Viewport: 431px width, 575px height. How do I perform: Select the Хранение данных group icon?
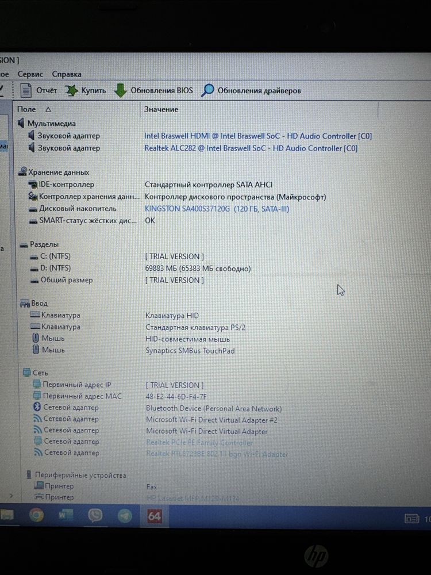pyautogui.click(x=23, y=171)
